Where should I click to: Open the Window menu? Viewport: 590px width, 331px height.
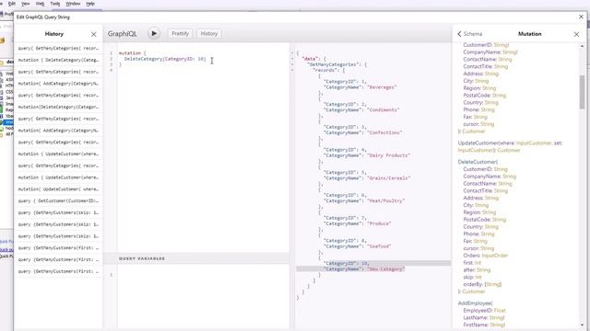[73, 4]
